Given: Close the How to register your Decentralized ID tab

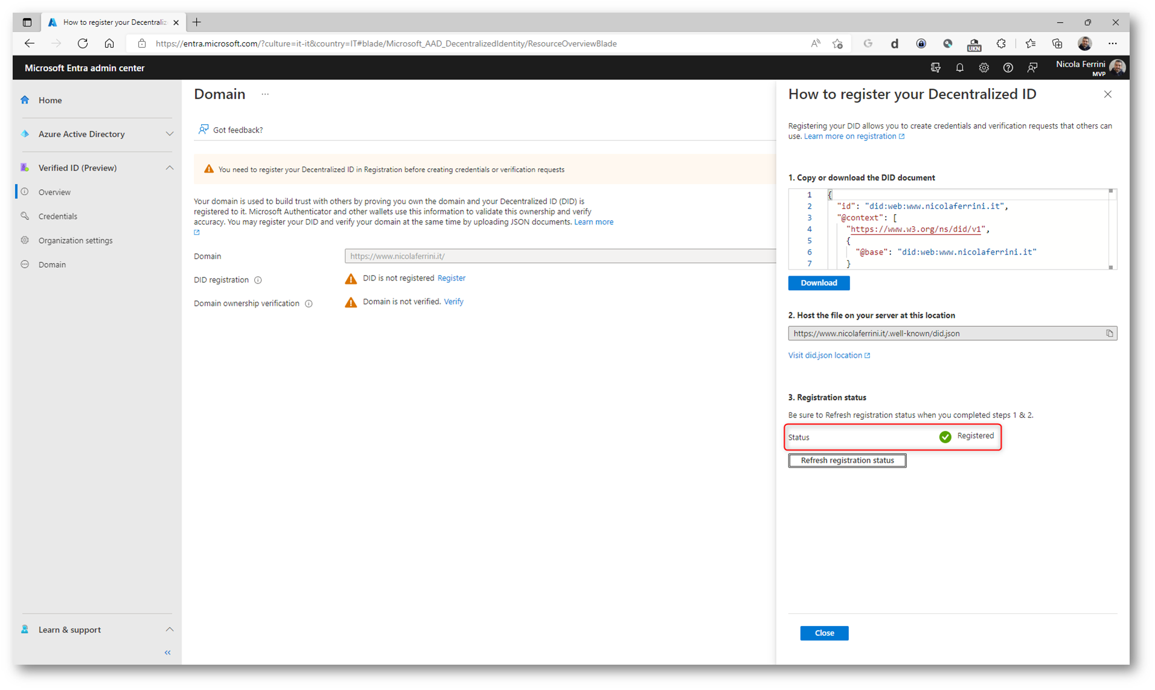Looking at the screenshot, I should coord(176,22).
